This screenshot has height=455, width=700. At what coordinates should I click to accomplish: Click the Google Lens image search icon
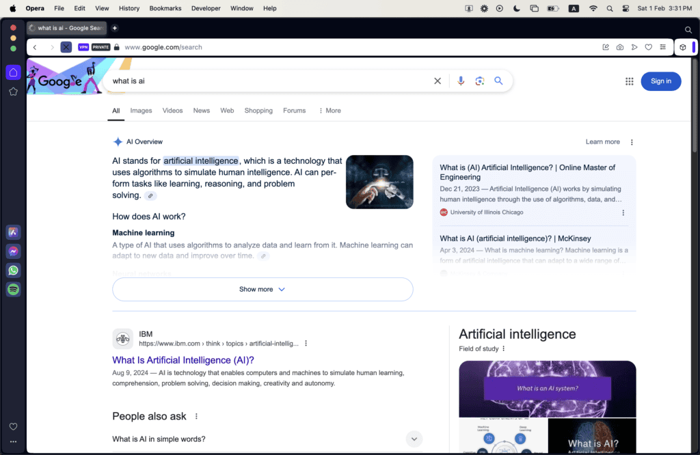(480, 81)
